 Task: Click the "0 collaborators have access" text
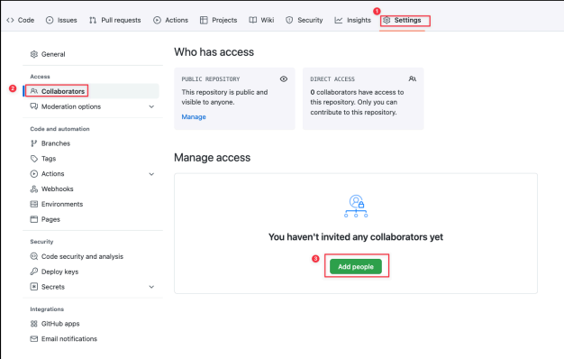coord(357,92)
